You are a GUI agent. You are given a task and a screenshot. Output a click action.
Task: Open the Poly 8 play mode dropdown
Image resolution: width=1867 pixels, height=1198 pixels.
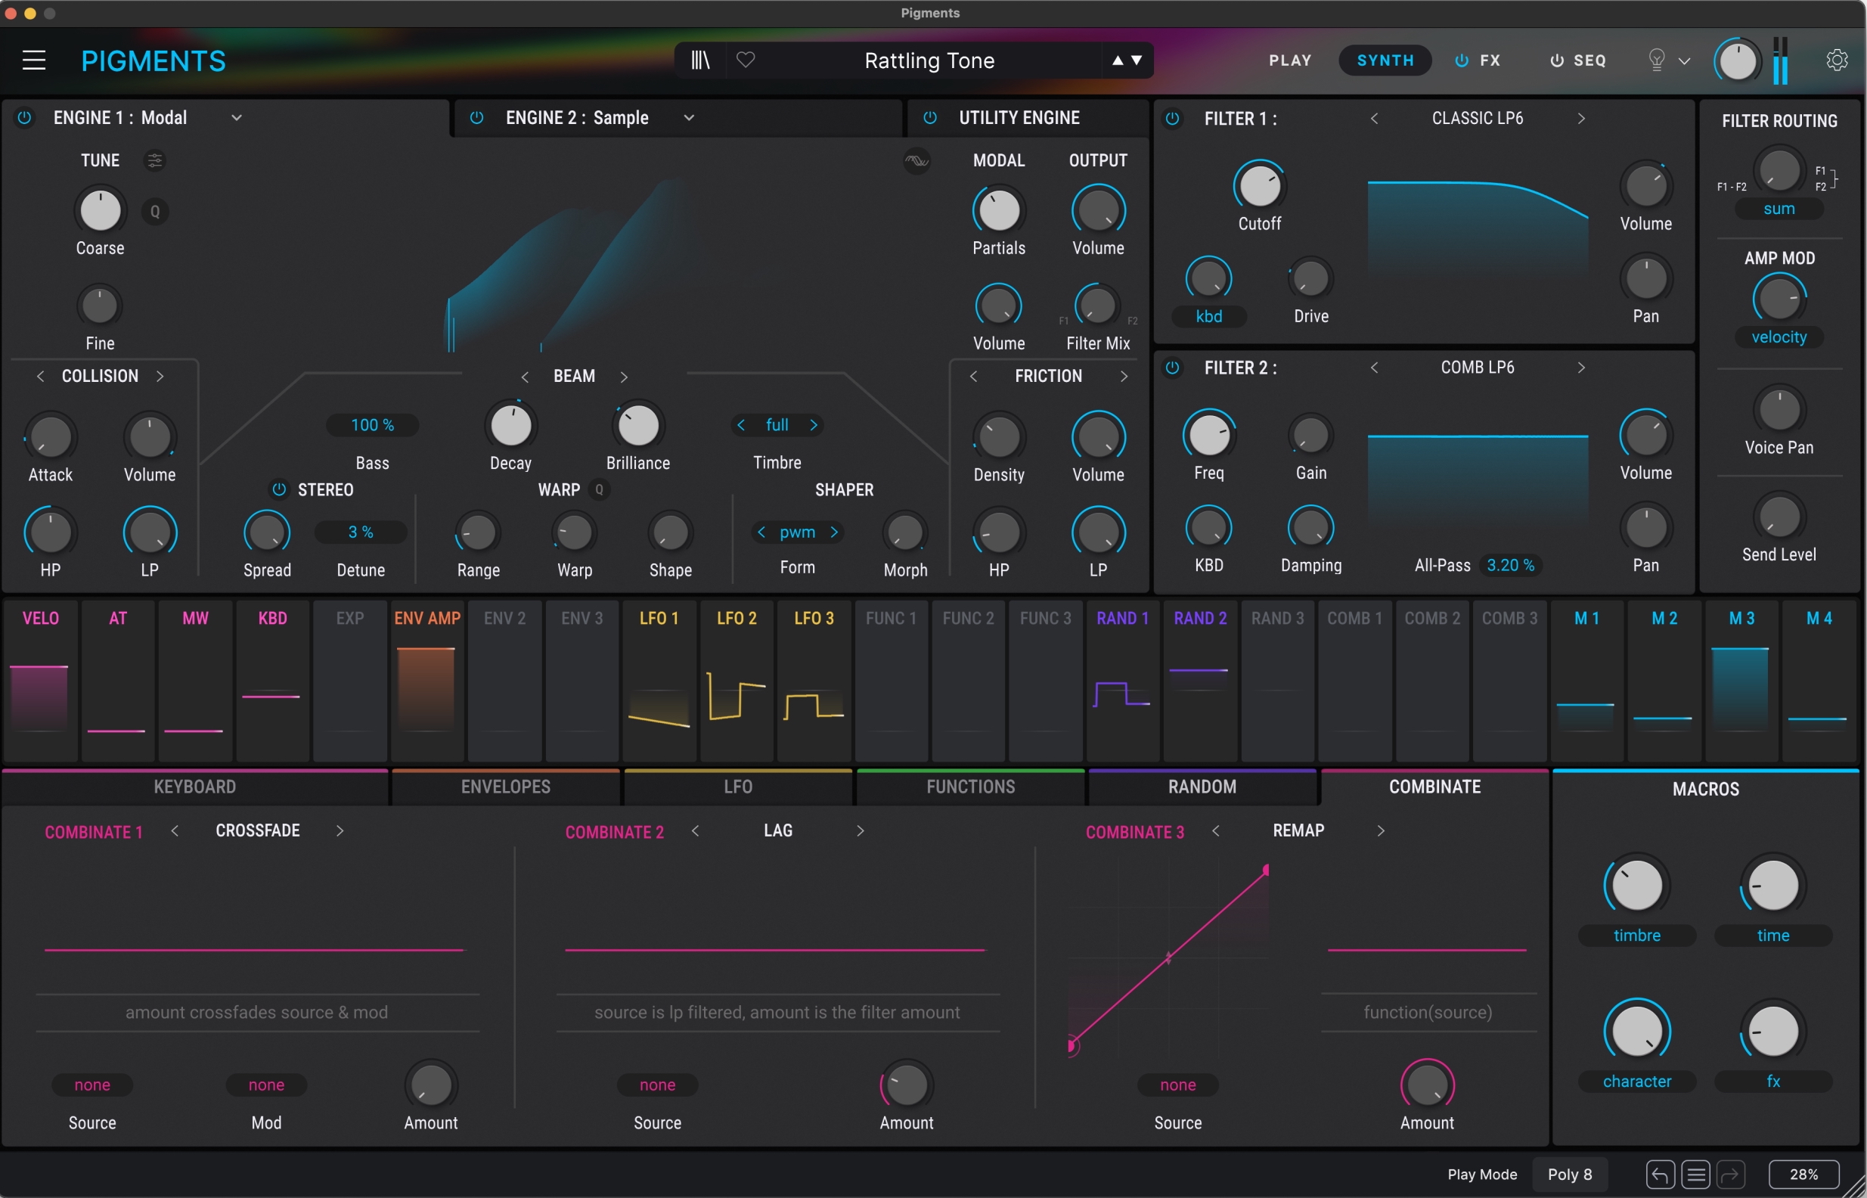click(1569, 1174)
